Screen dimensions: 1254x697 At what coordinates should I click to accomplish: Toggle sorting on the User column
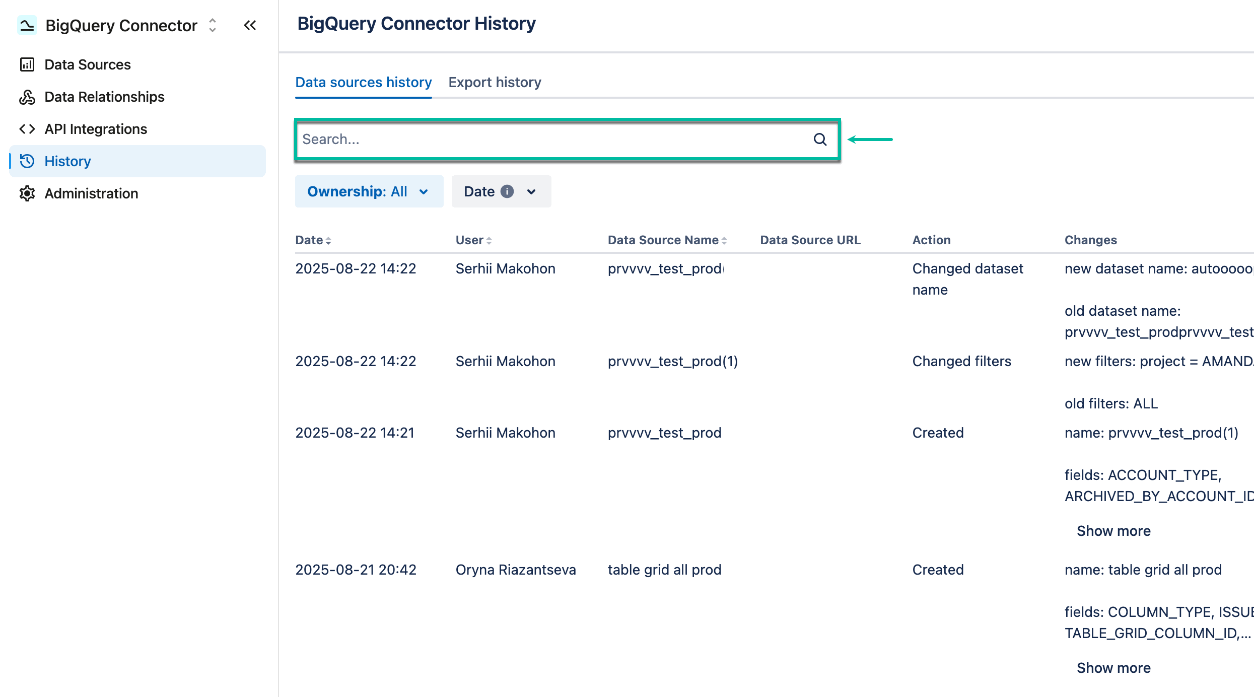click(489, 240)
